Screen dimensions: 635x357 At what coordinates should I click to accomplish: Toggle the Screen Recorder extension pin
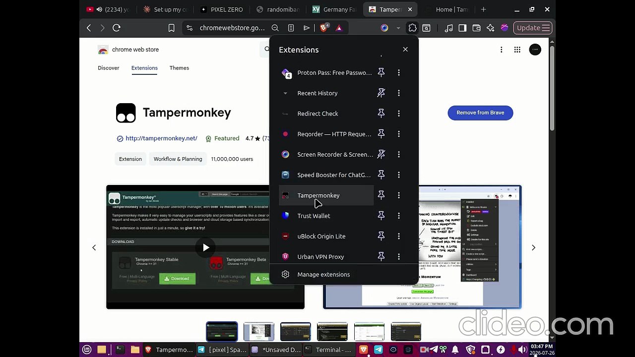point(381,154)
